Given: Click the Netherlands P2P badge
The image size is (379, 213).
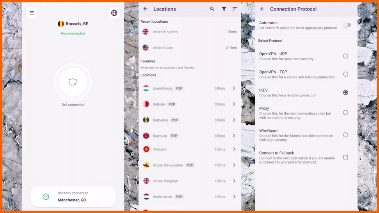Looking at the screenshot, I should [179, 197].
